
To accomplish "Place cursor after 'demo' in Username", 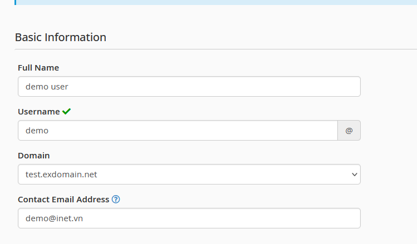I will [x=49, y=131].
